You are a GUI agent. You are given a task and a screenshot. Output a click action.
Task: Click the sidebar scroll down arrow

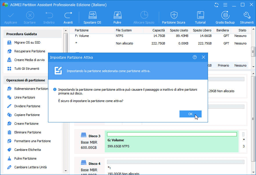pyautogui.click(x=66, y=171)
